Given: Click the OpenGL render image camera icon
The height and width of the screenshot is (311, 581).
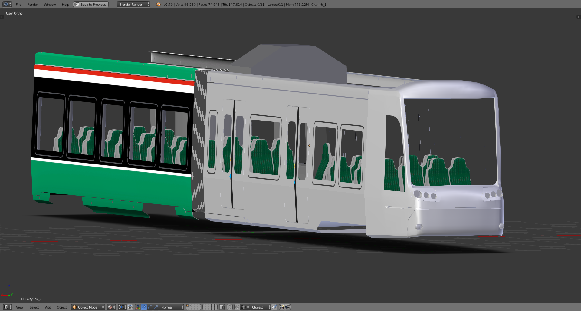Looking at the screenshot, I should pos(282,307).
